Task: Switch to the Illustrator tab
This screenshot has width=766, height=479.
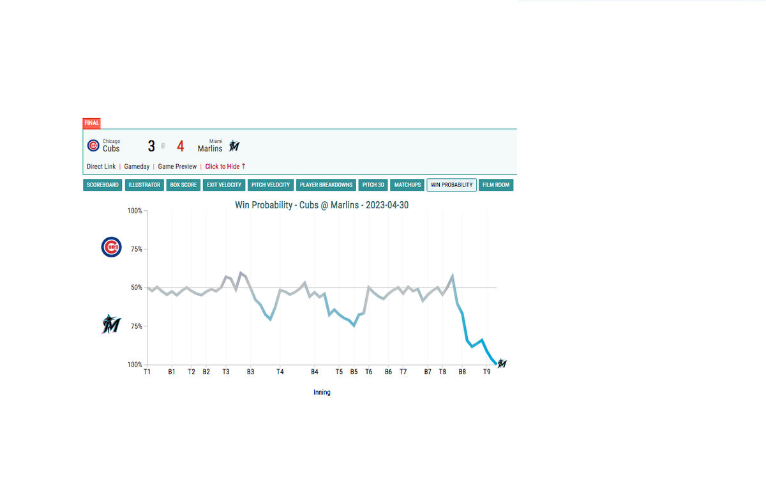Action: pyautogui.click(x=144, y=185)
